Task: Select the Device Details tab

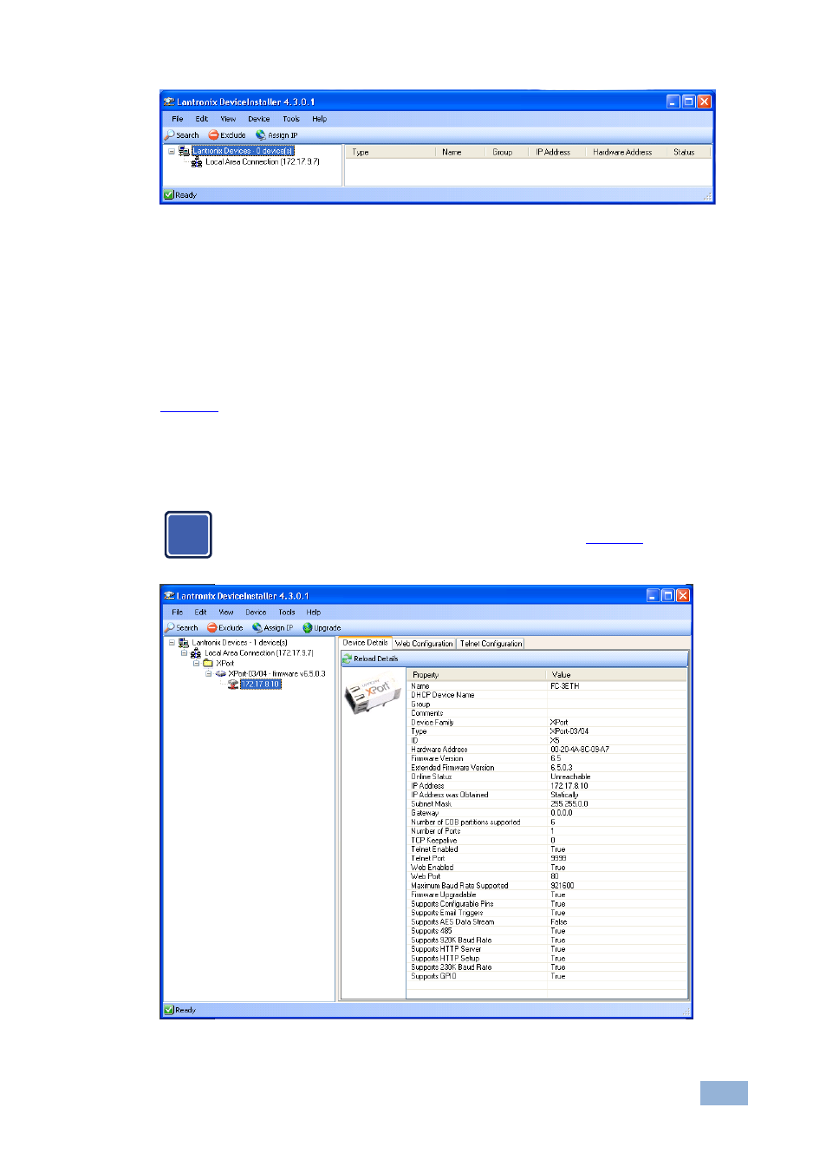Action: click(x=365, y=643)
